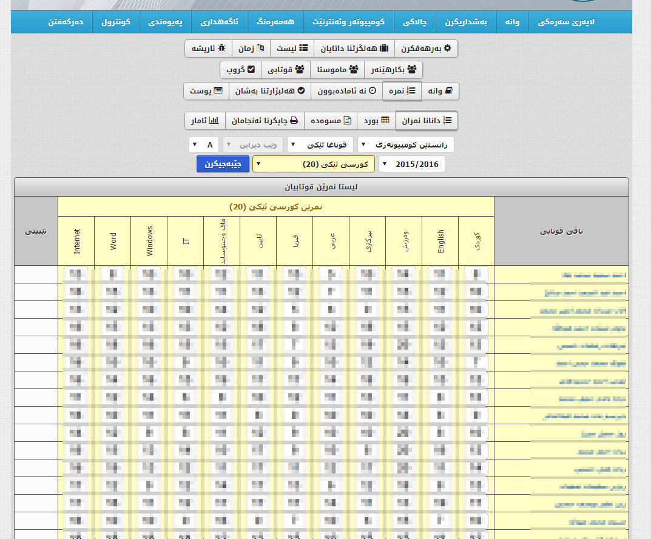The image size is (651, 539).
Task: Open the ئامار bar chart statistics button
Action: pos(205,121)
